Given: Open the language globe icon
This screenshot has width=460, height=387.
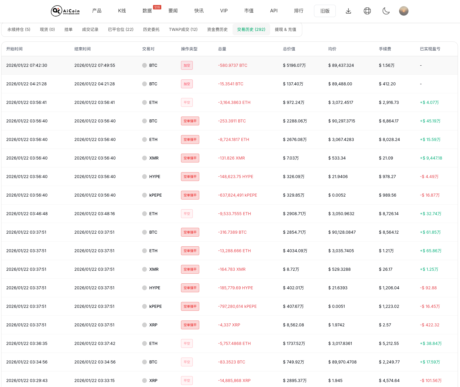Looking at the screenshot, I should click(x=367, y=11).
